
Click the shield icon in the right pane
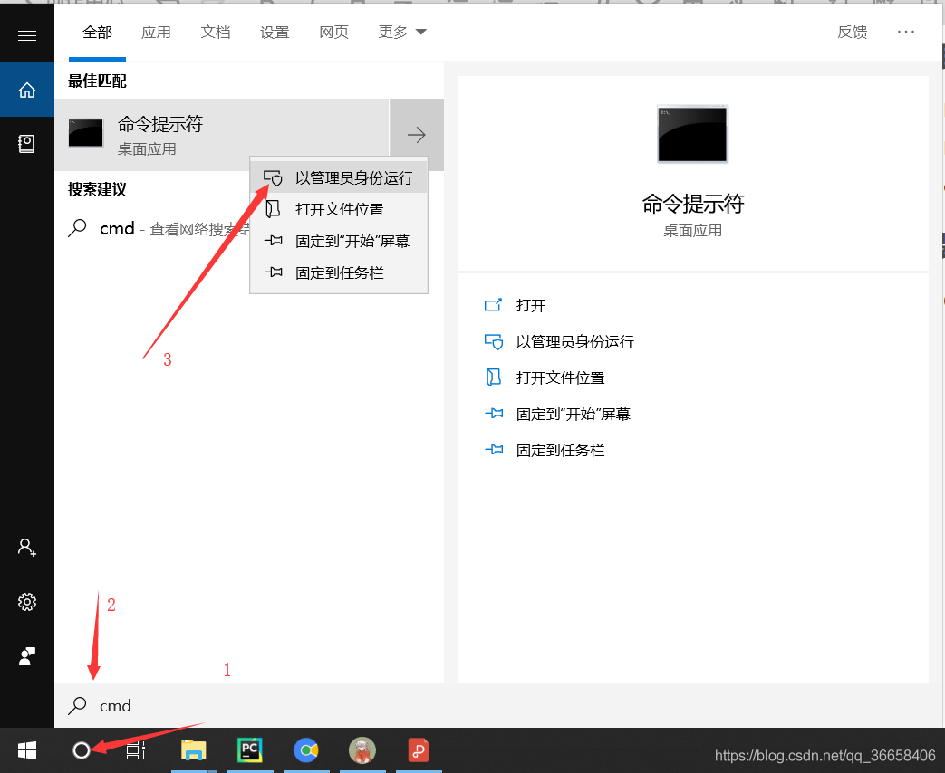tap(494, 342)
